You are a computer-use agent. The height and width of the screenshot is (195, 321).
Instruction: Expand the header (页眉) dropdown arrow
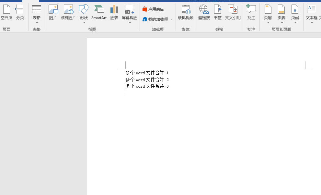268,23
